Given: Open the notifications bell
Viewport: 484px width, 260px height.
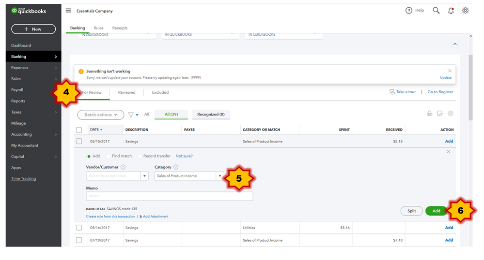Looking at the screenshot, I should click(451, 11).
